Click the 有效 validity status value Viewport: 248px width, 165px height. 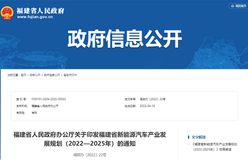pyautogui.click(x=34, y=113)
